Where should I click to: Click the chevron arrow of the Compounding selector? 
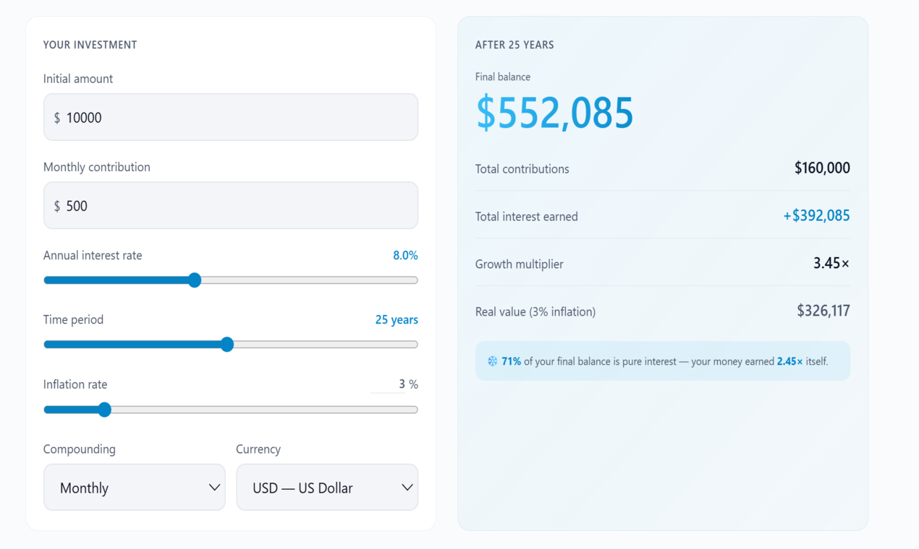[214, 488]
